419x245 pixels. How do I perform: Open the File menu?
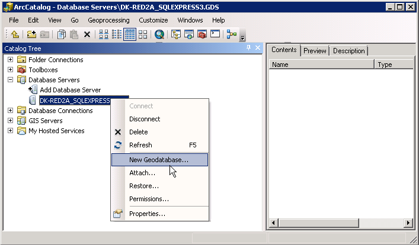[14, 20]
